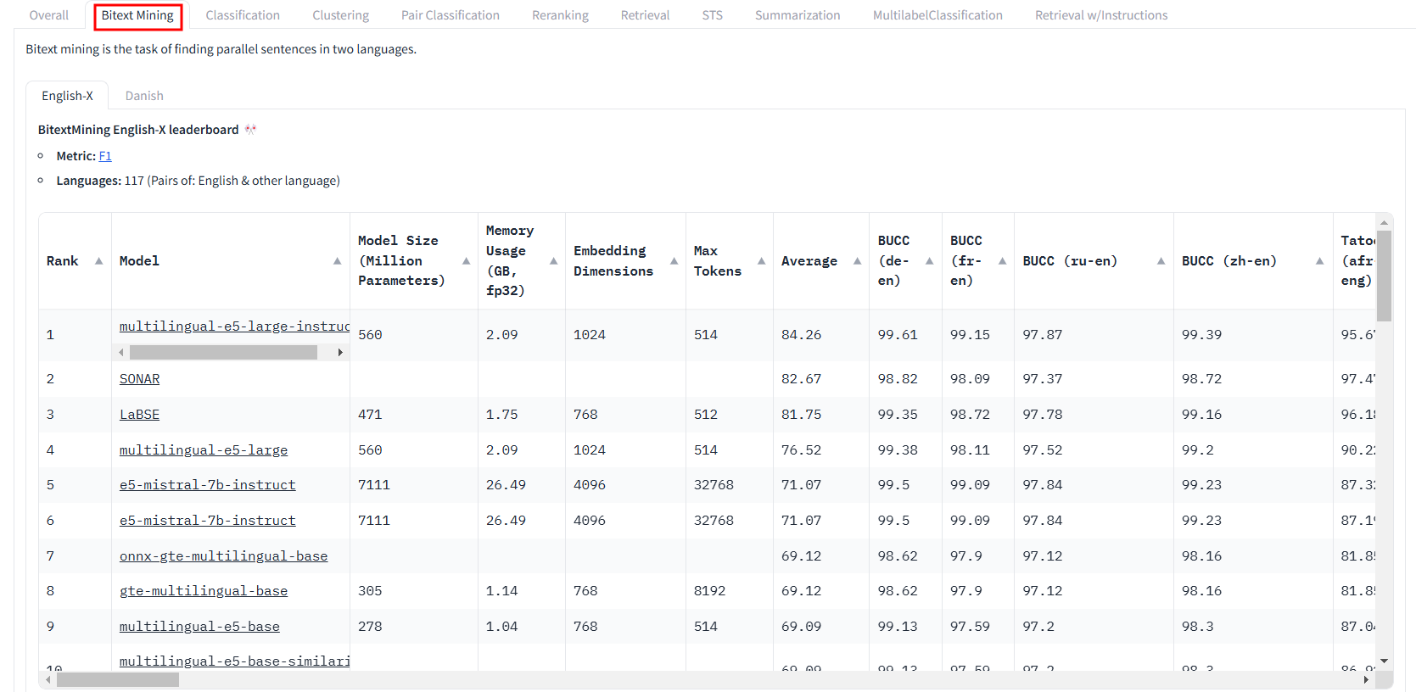Click the table horizontal scrollbar thumb
Screen dimensions: 1416x692
tap(118, 679)
